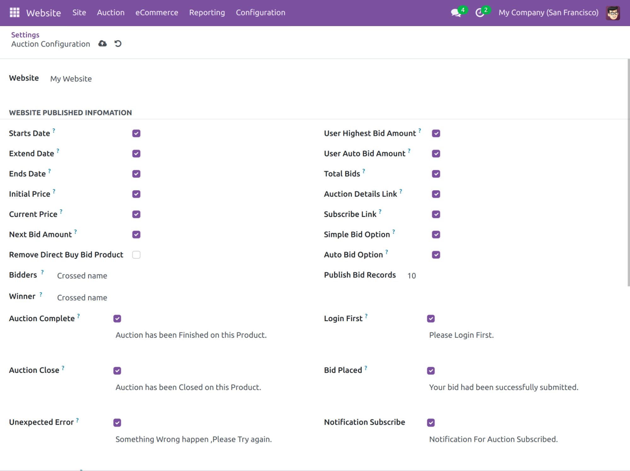Uncheck the Ends Date checkbox
This screenshot has height=471, width=630.
click(x=136, y=174)
